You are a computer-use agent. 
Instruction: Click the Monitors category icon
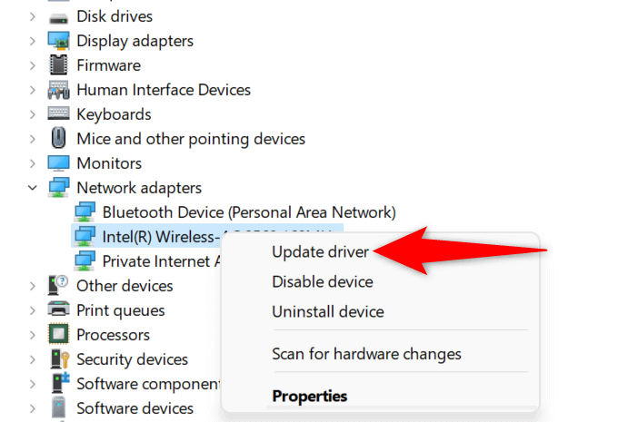(58, 163)
